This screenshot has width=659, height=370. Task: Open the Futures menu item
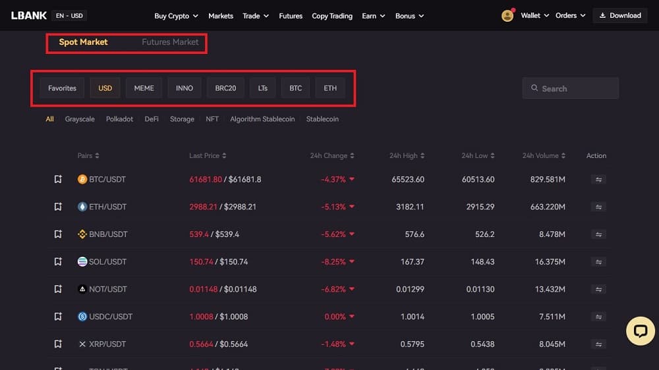click(x=291, y=16)
